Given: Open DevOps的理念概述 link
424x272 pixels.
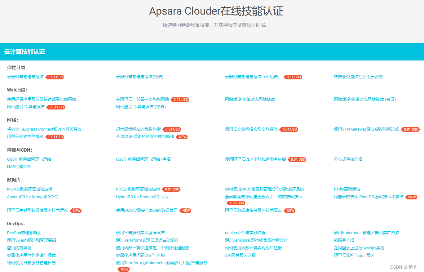Looking at the screenshot, I should [24, 233].
